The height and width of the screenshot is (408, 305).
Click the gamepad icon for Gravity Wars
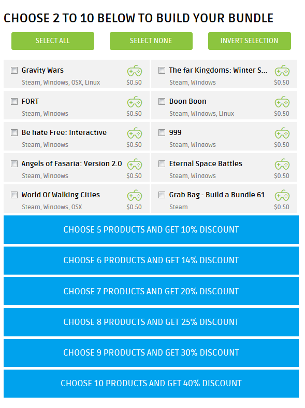(x=135, y=71)
